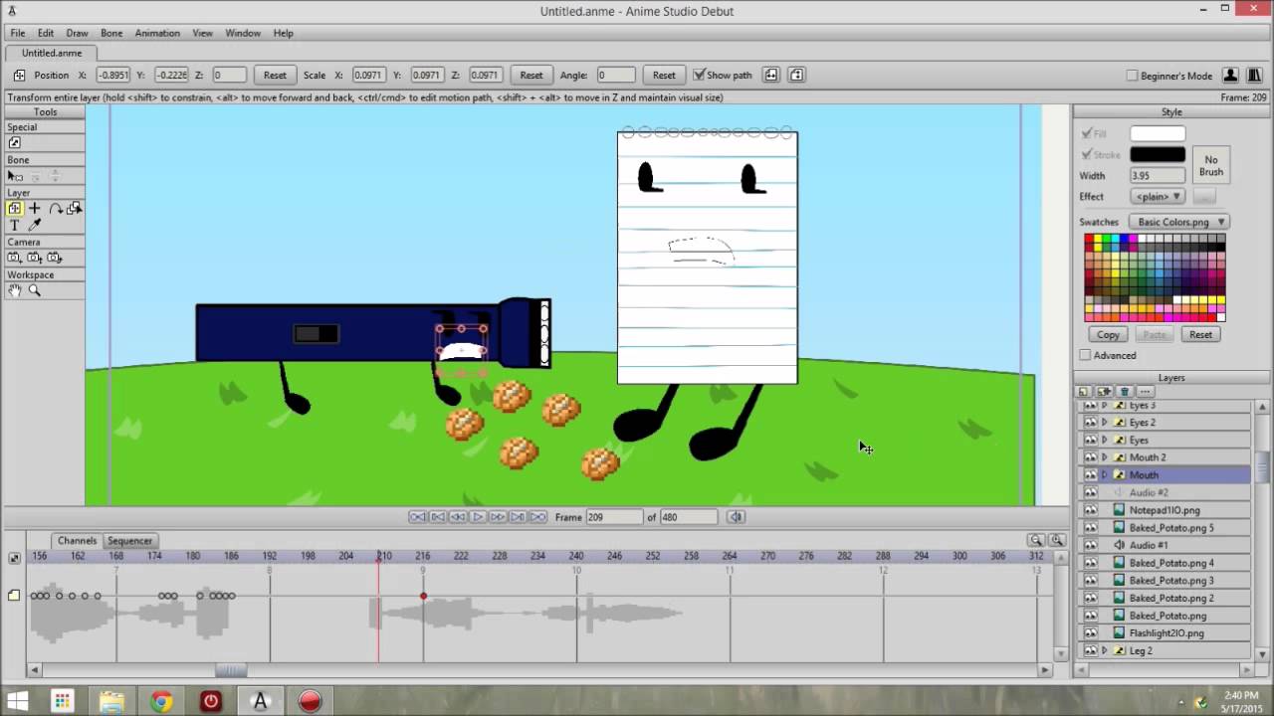Click the current Frame number field
Image resolution: width=1274 pixels, height=716 pixels.
pyautogui.click(x=614, y=517)
